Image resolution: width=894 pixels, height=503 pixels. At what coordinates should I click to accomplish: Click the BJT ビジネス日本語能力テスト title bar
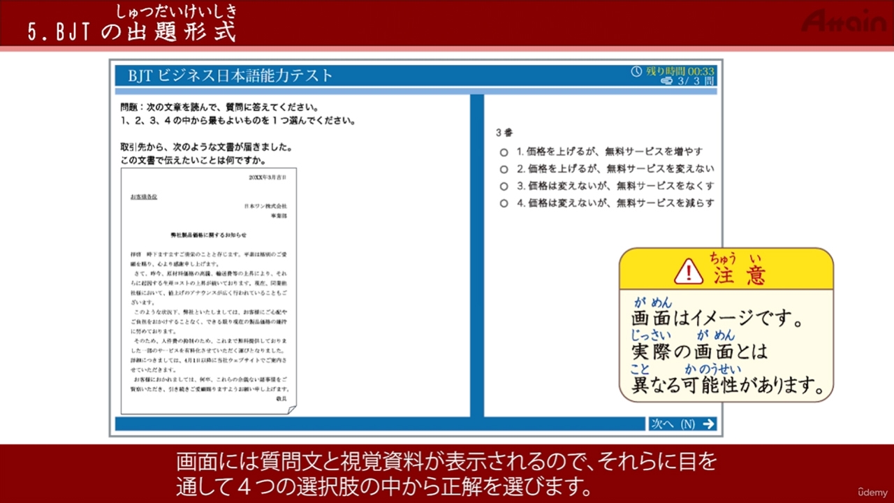(x=230, y=74)
